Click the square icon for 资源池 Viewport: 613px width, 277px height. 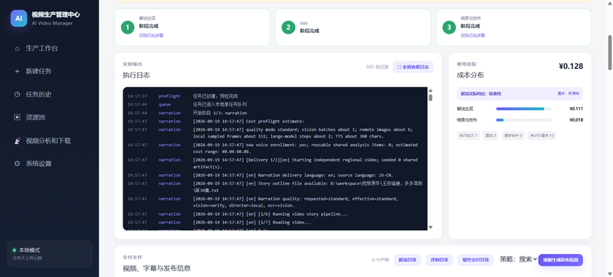(17, 117)
